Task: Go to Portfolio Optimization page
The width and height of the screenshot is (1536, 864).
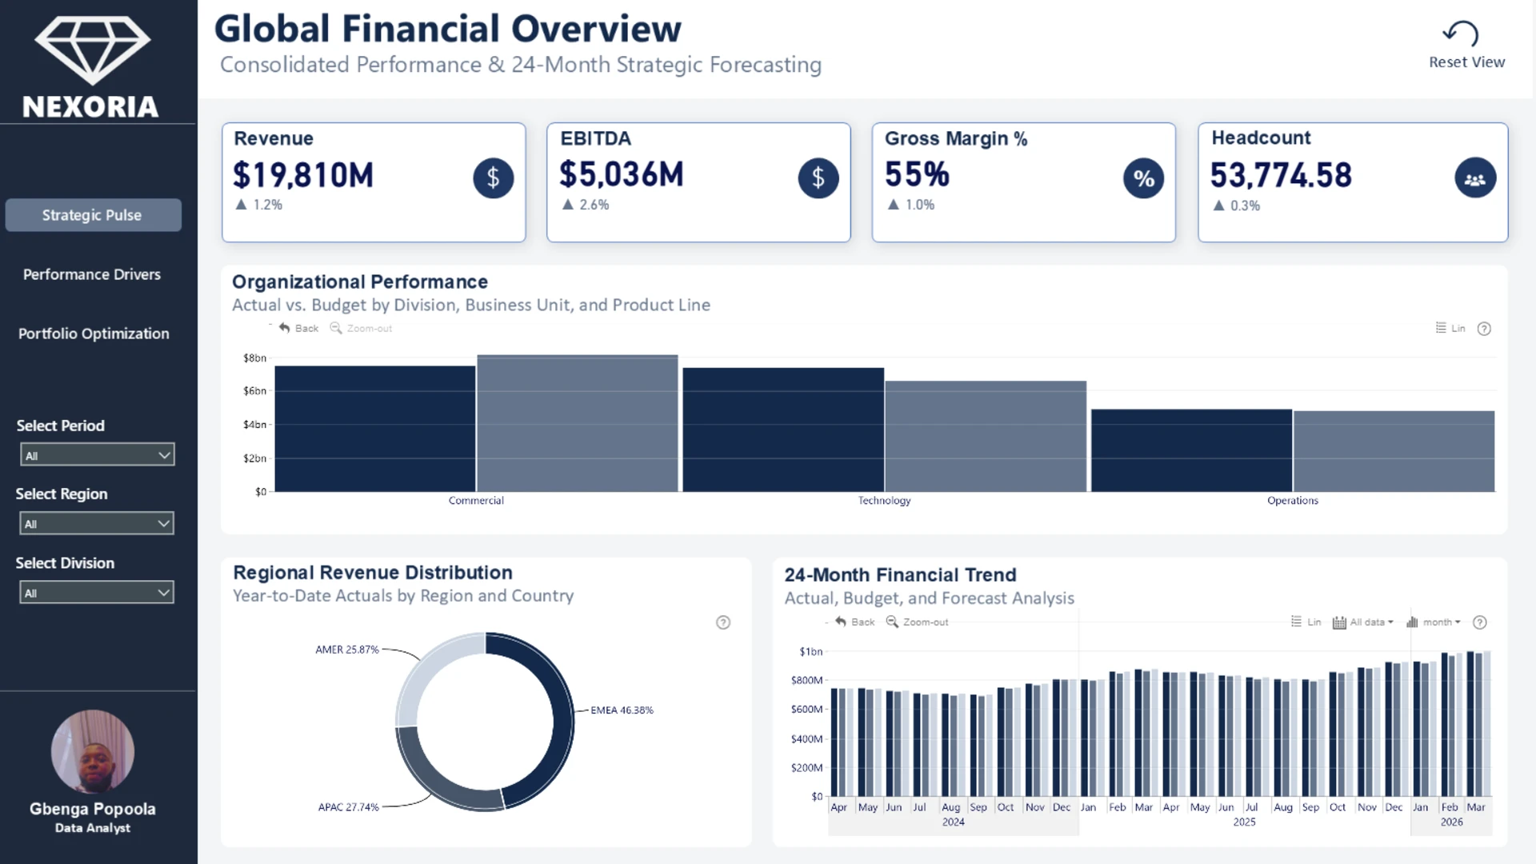Action: pyautogui.click(x=94, y=334)
